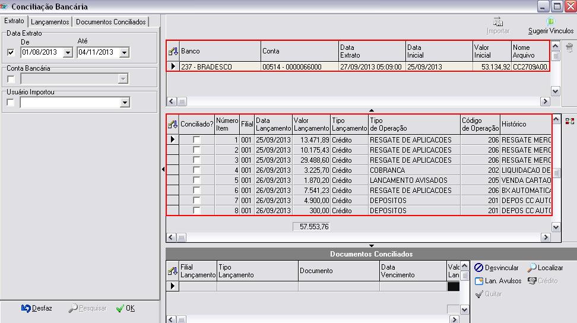Open the Até date dropdown

[x=124, y=52]
